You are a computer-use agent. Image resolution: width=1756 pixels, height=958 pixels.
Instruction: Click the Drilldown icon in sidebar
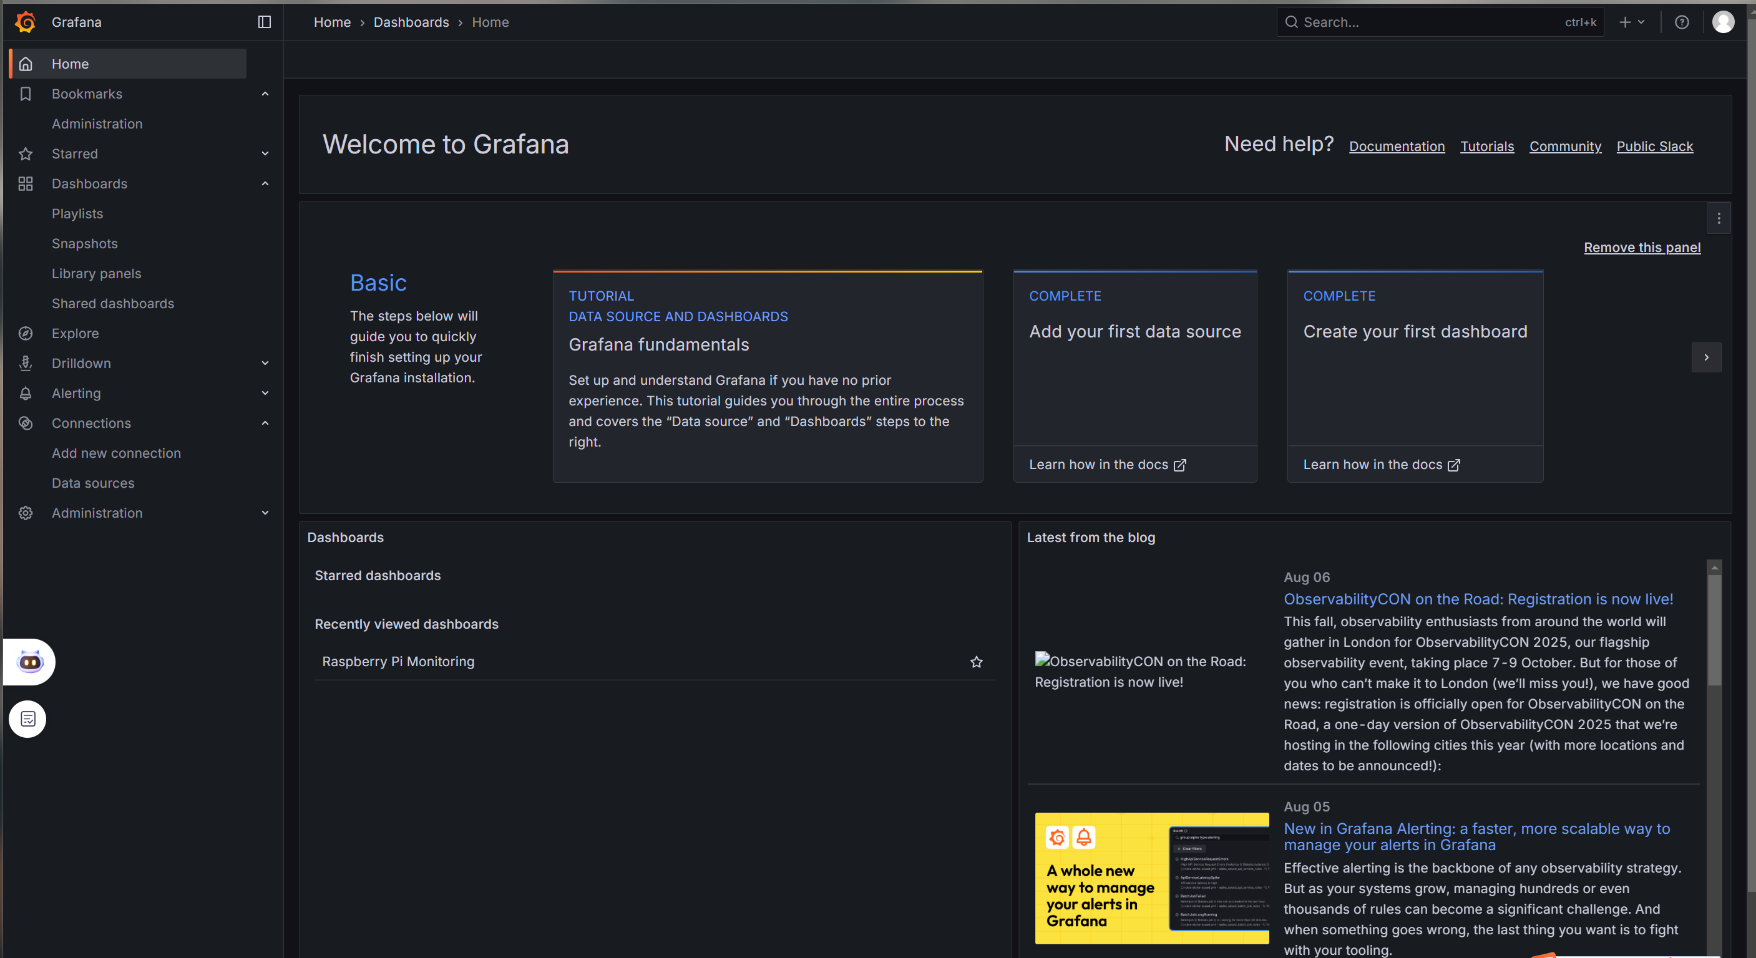pyautogui.click(x=26, y=363)
